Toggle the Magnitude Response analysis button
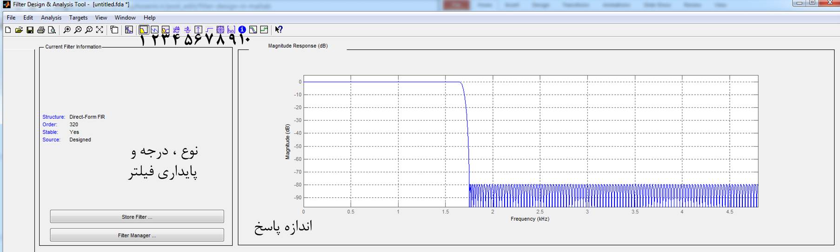The height and width of the screenshot is (252, 840). 143,30
